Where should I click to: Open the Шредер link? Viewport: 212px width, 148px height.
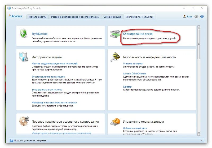coord(127,87)
